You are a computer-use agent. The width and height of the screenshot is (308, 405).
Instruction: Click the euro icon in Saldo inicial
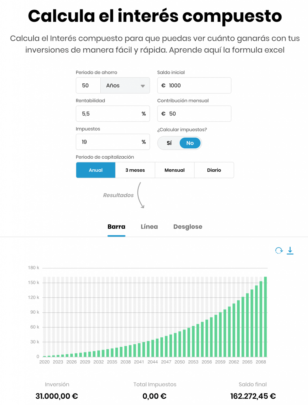click(x=163, y=85)
